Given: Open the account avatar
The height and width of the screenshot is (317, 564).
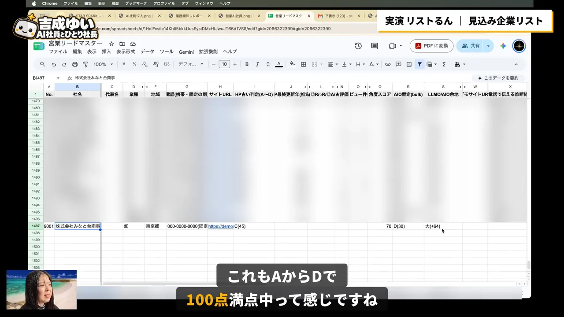Looking at the screenshot, I should click(519, 46).
